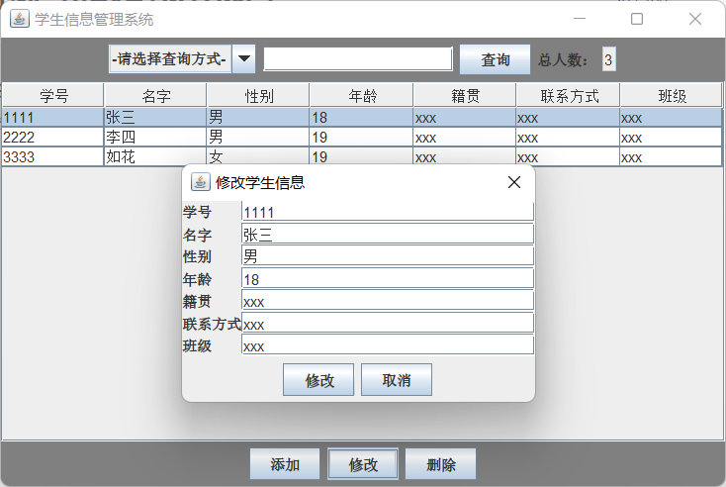
Task: Select the 联系方式 cell in row 2222
Action: point(568,138)
